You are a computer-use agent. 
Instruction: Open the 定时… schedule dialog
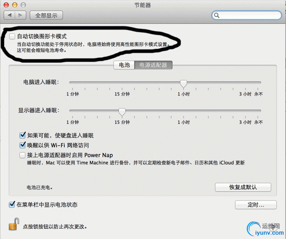[x=256, y=205]
